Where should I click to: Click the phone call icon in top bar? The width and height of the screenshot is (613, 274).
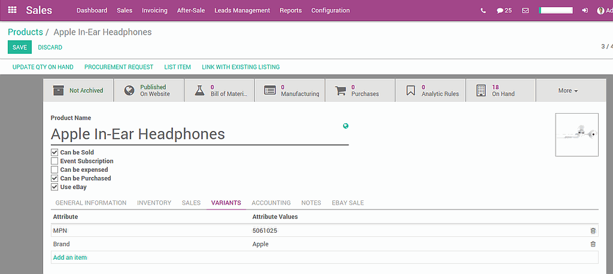pos(483,10)
